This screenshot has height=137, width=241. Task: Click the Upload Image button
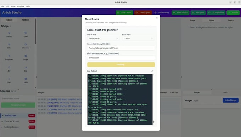pos(231,100)
